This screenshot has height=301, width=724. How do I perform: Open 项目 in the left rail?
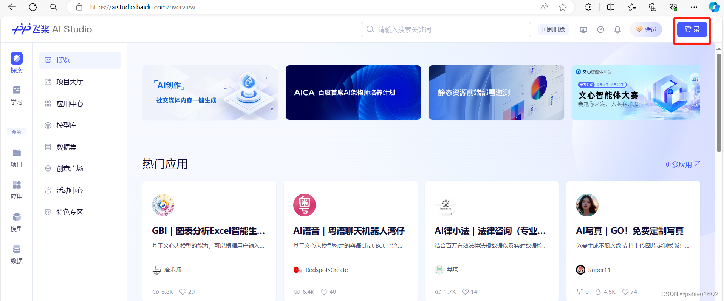click(x=17, y=158)
